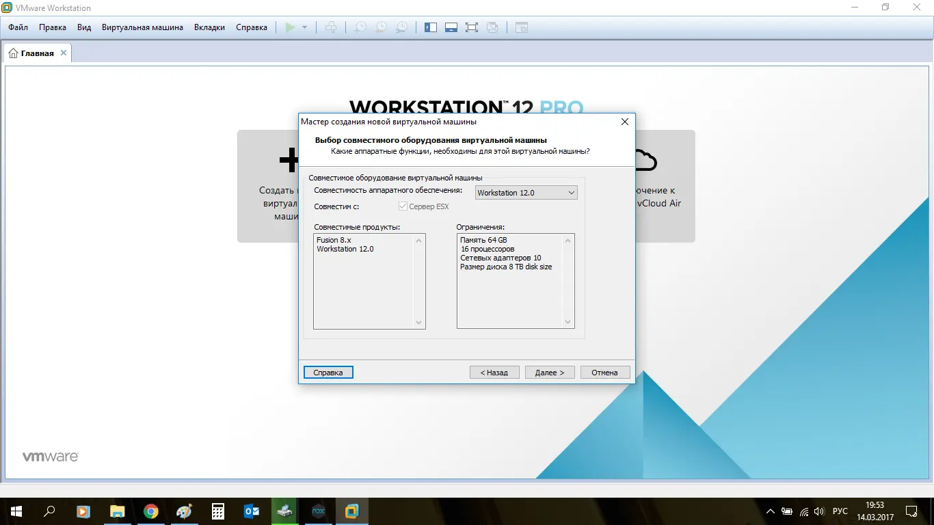Viewport: 934px width, 525px height.
Task: Click the console view icon at toolbar end
Action: (x=522, y=27)
